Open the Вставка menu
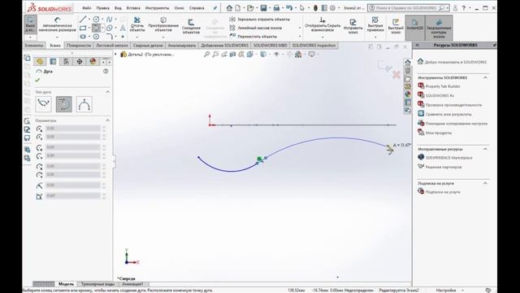Viewport: 520px width, 293px height. tap(133, 7)
